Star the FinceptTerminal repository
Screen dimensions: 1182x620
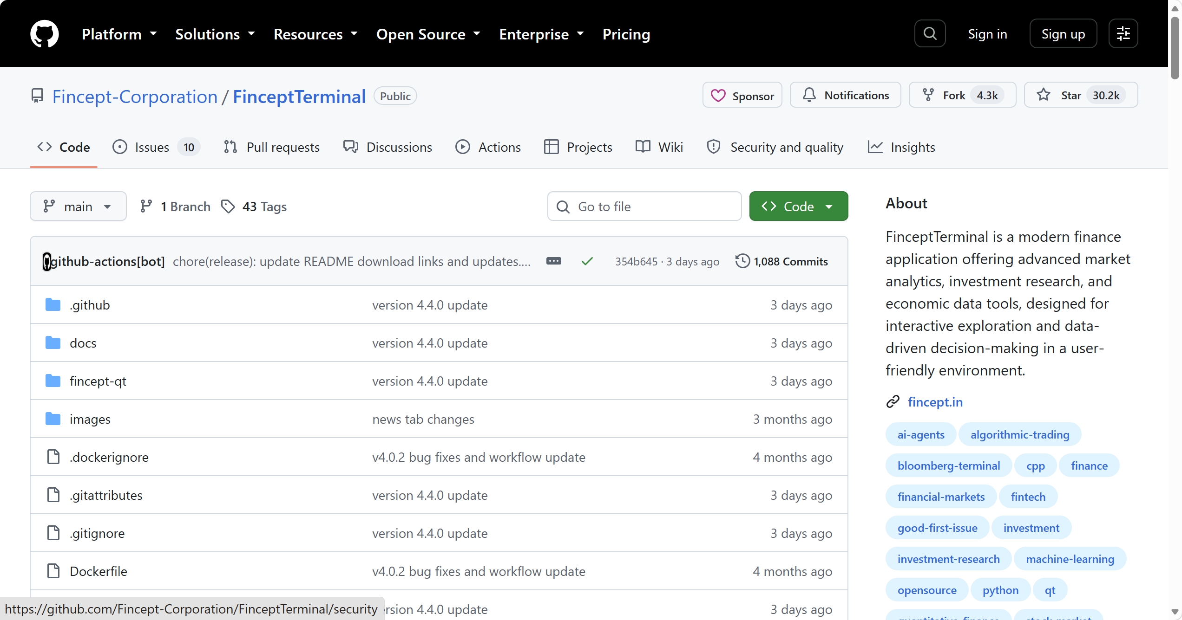coord(1081,95)
